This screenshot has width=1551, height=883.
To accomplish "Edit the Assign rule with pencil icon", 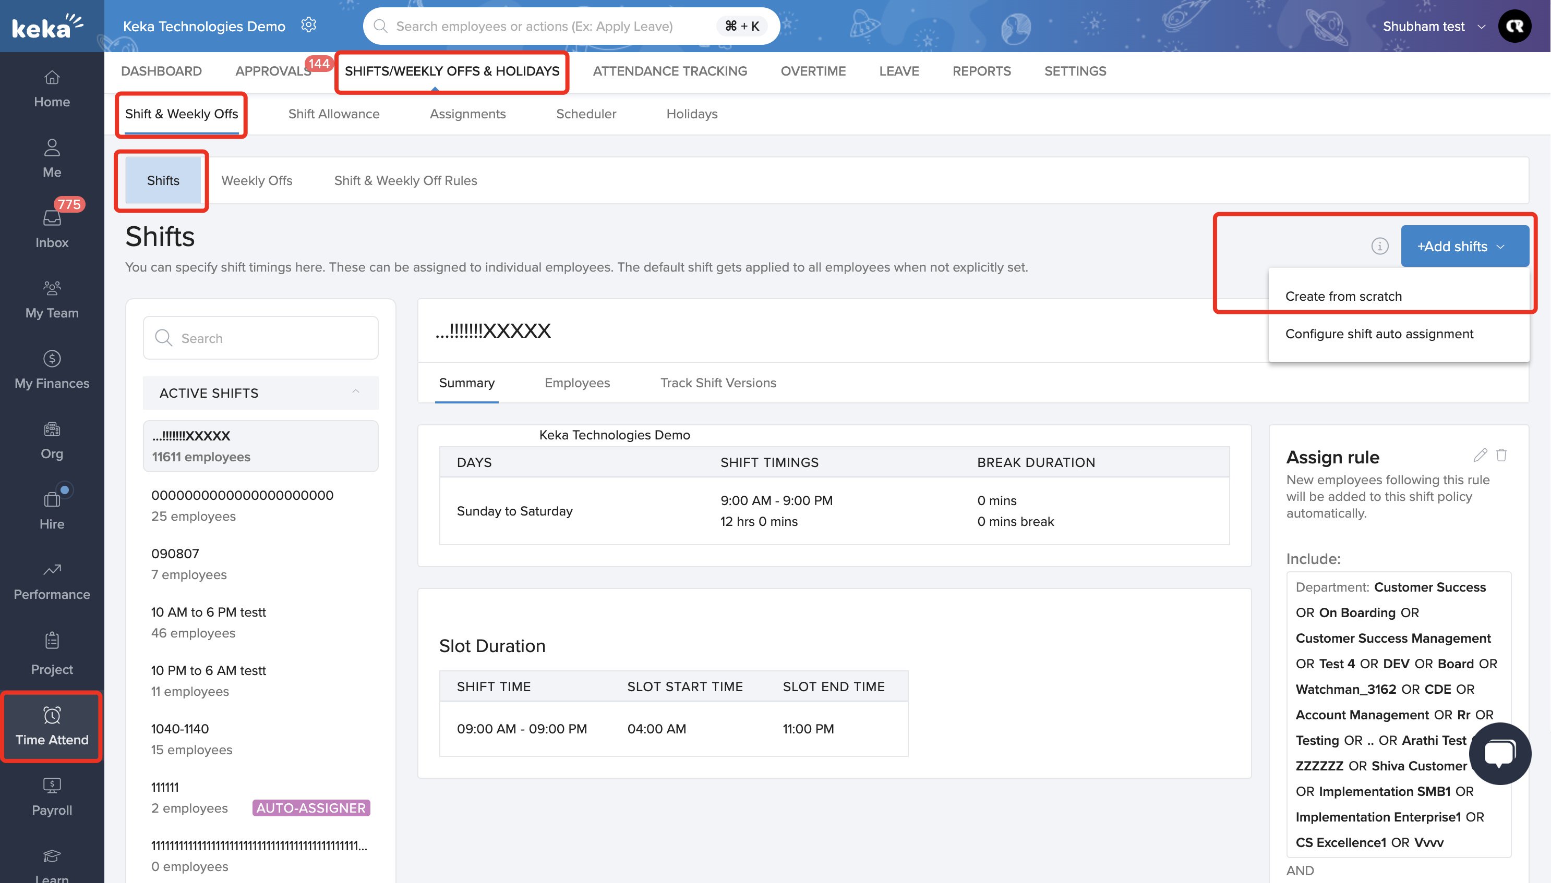I will pos(1480,455).
